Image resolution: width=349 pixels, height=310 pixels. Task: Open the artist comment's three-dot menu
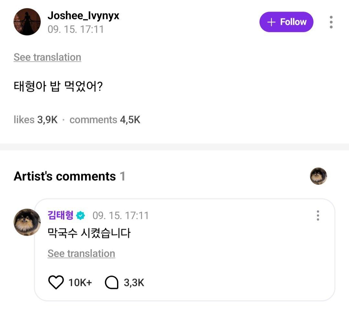click(318, 215)
